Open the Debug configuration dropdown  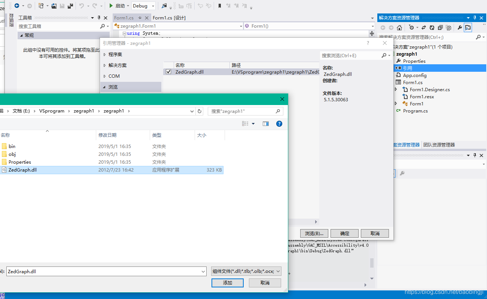[153, 6]
